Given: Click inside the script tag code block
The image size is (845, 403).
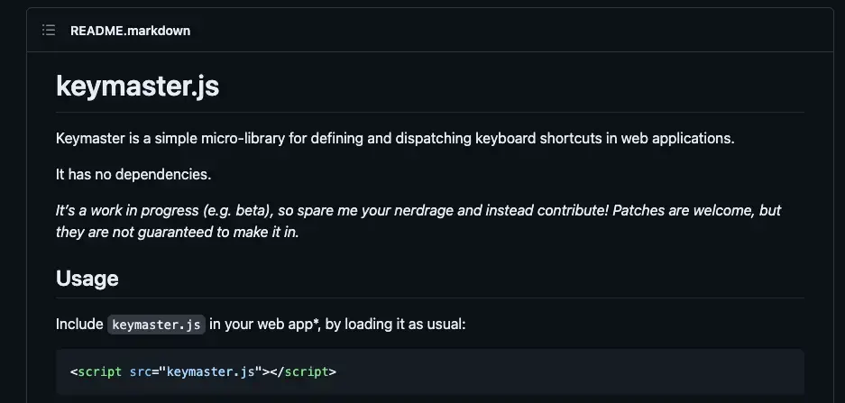Looking at the screenshot, I should [430, 371].
